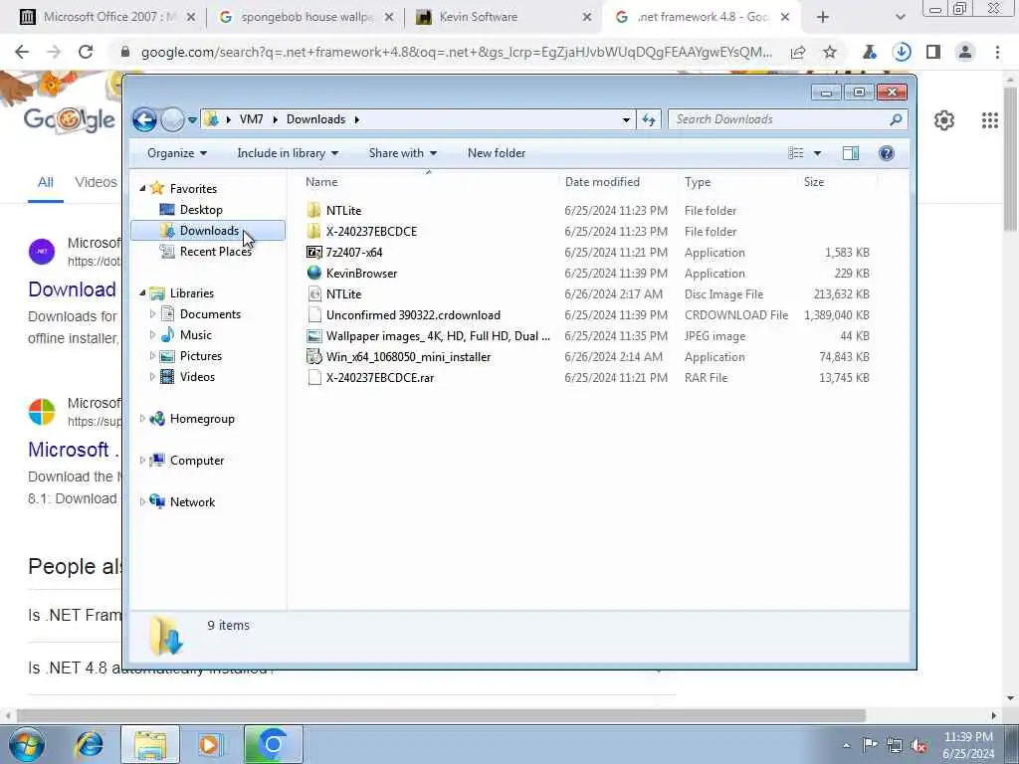Click the Explorer forward navigation arrow

[172, 119]
